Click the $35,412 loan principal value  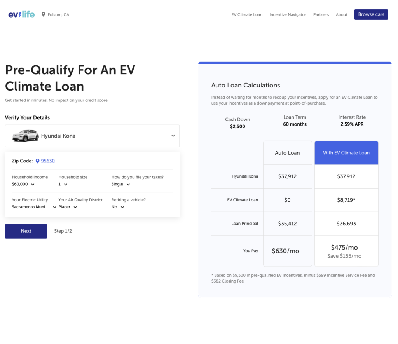[287, 224]
